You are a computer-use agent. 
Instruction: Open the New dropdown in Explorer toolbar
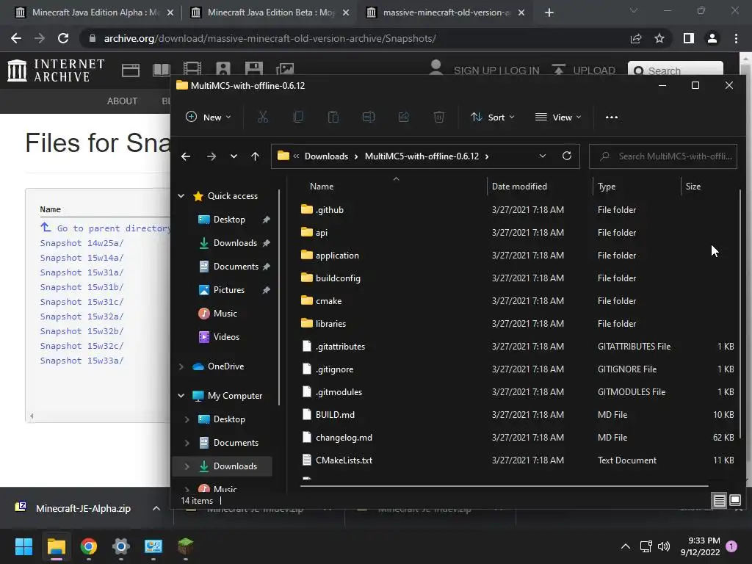click(x=209, y=117)
